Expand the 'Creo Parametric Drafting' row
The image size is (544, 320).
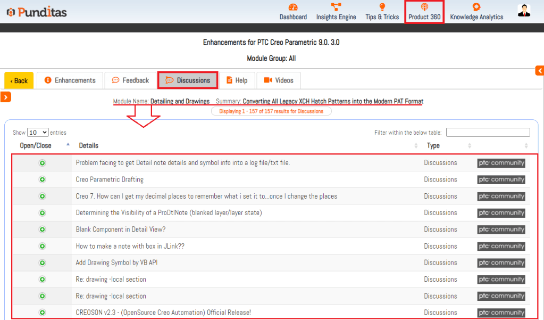[42, 179]
